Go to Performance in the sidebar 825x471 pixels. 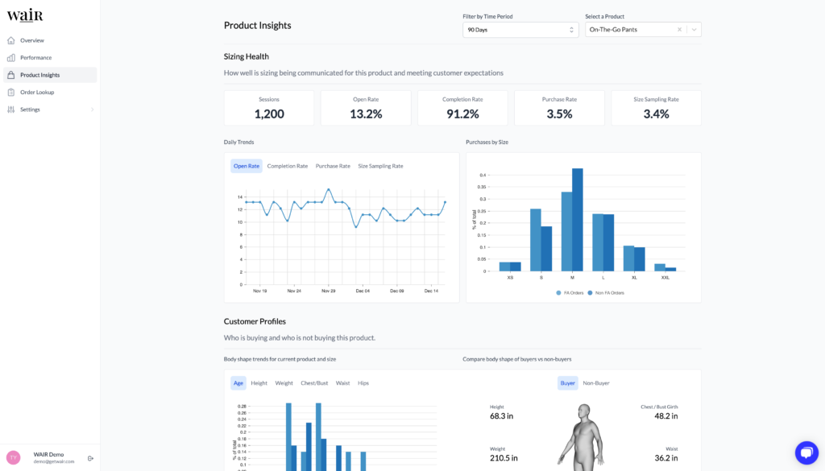pos(50,58)
